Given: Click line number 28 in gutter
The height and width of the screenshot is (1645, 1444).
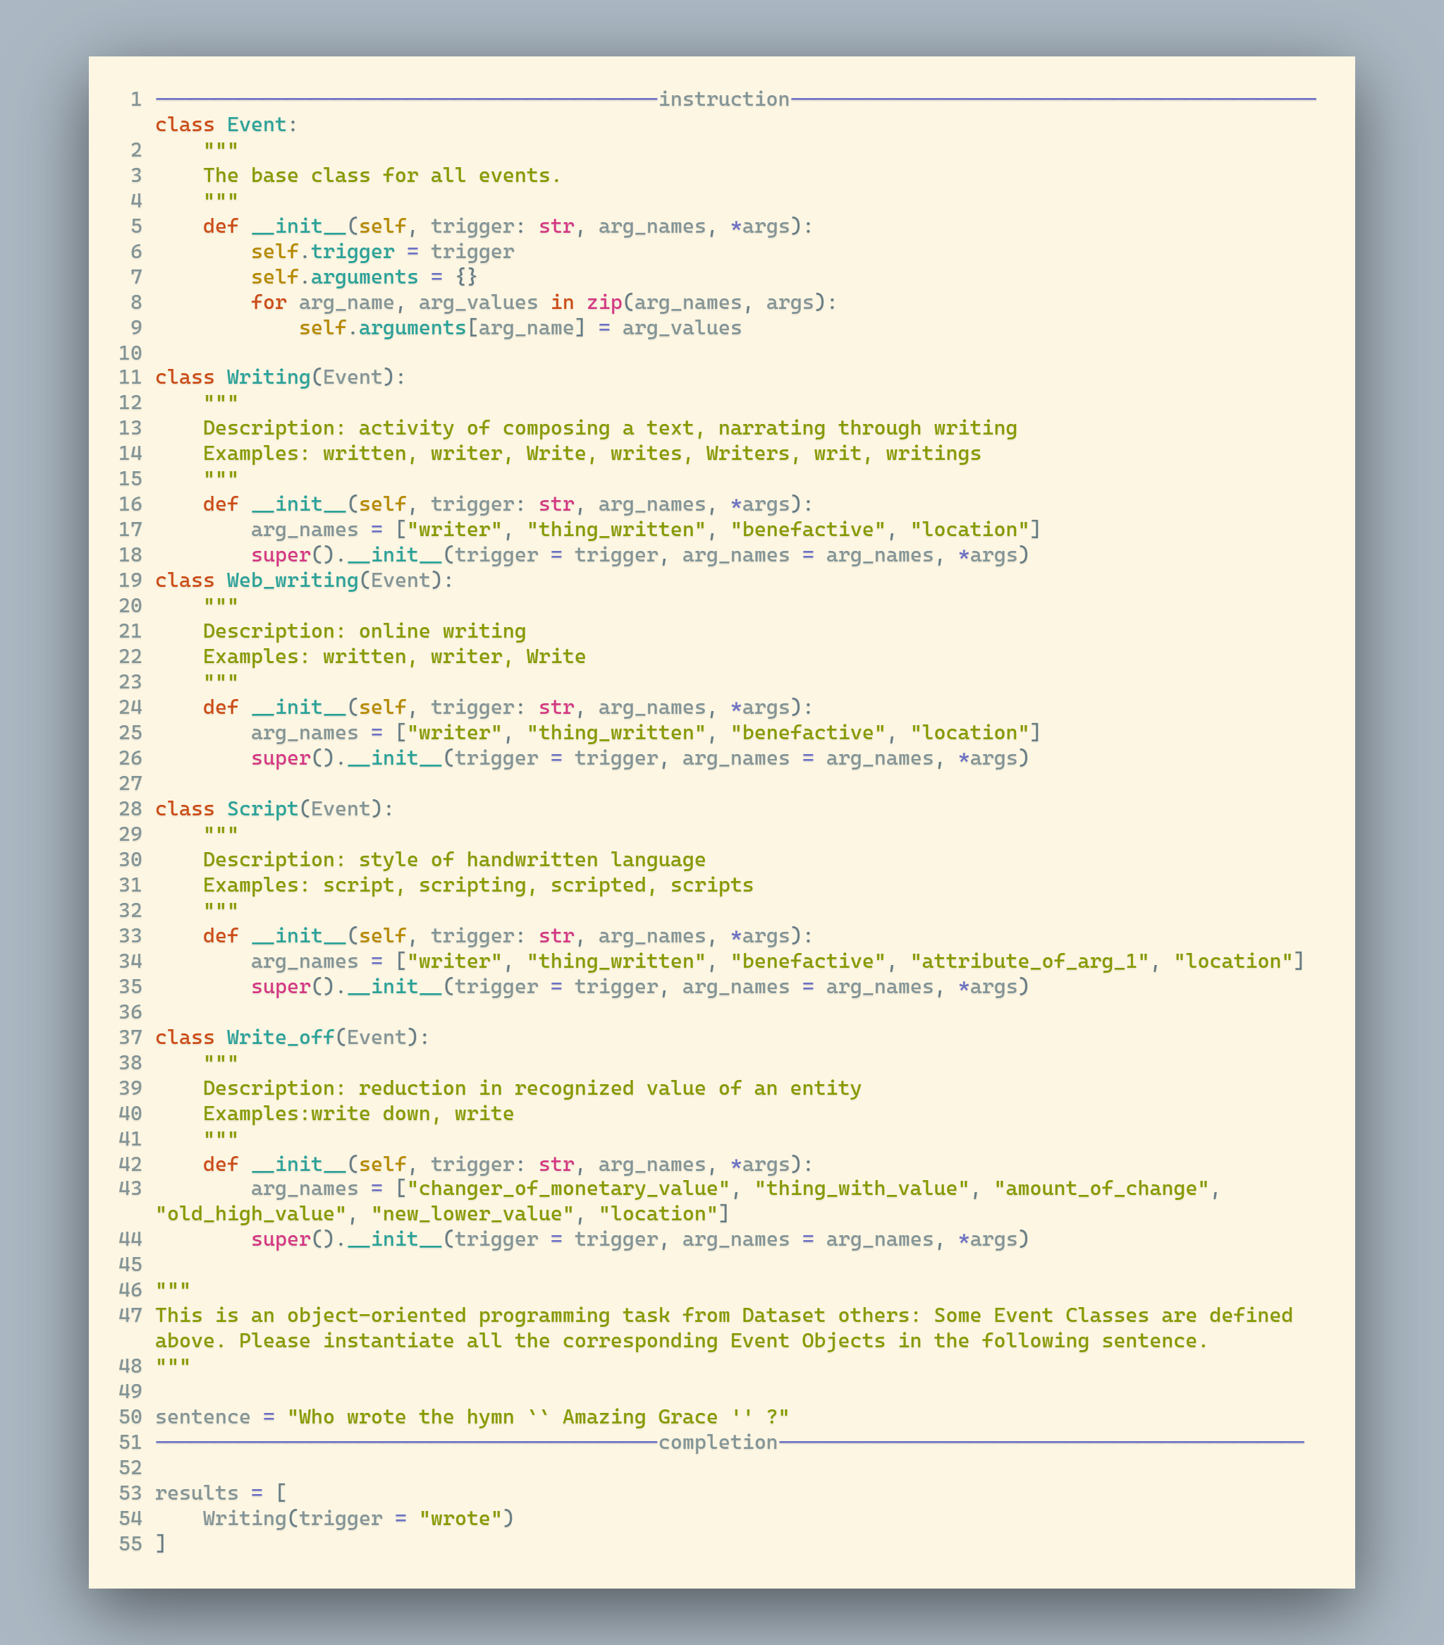Looking at the screenshot, I should 130,809.
